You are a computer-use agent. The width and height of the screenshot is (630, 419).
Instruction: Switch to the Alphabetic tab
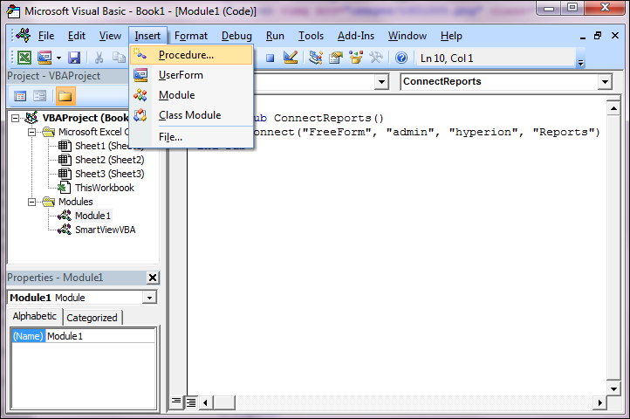(35, 317)
